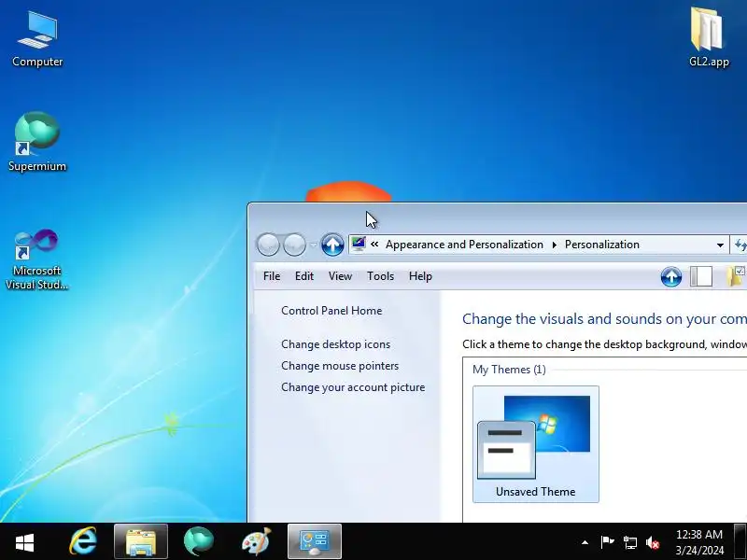Click the muted volume tray icon
The width and height of the screenshot is (747, 560).
(653, 542)
